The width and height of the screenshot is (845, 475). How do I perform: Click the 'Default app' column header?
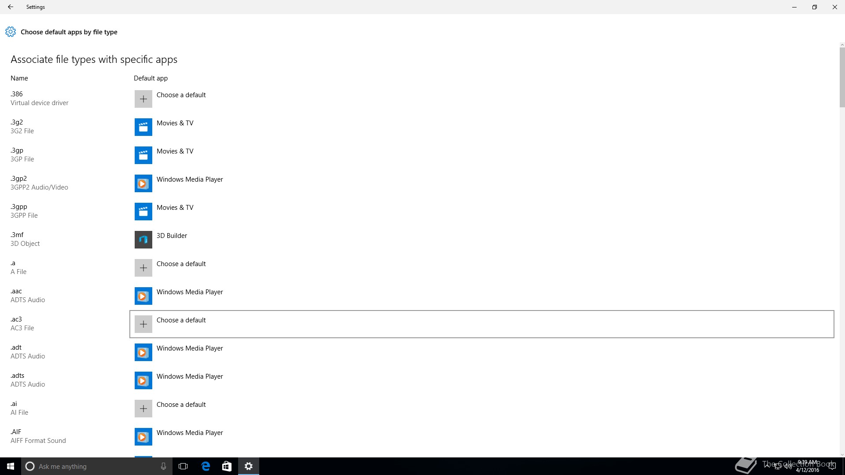pyautogui.click(x=151, y=78)
